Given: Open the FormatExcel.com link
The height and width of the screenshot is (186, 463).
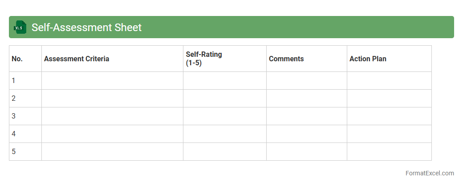Looking at the screenshot, I should coord(429,173).
